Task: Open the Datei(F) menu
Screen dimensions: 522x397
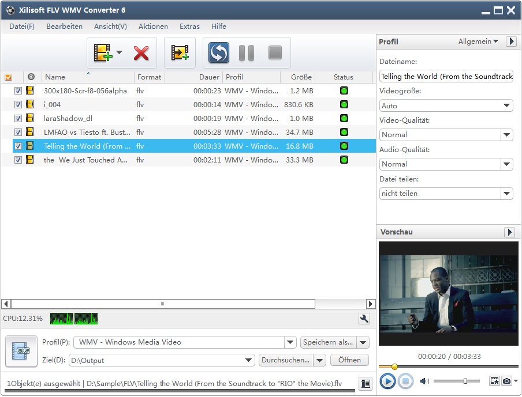Action: click(22, 27)
